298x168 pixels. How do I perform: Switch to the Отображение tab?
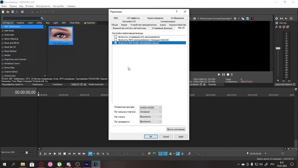click(177, 18)
